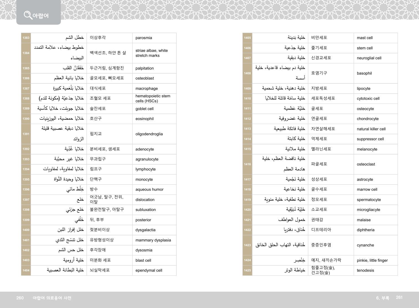Click the mammary dysplasia term

(x=153, y=240)
